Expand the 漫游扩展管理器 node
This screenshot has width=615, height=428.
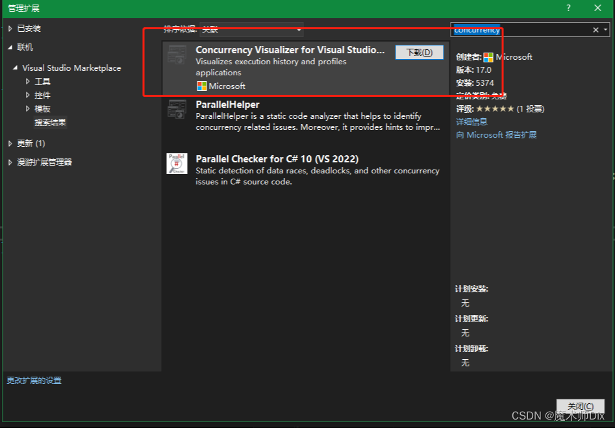[x=10, y=162]
